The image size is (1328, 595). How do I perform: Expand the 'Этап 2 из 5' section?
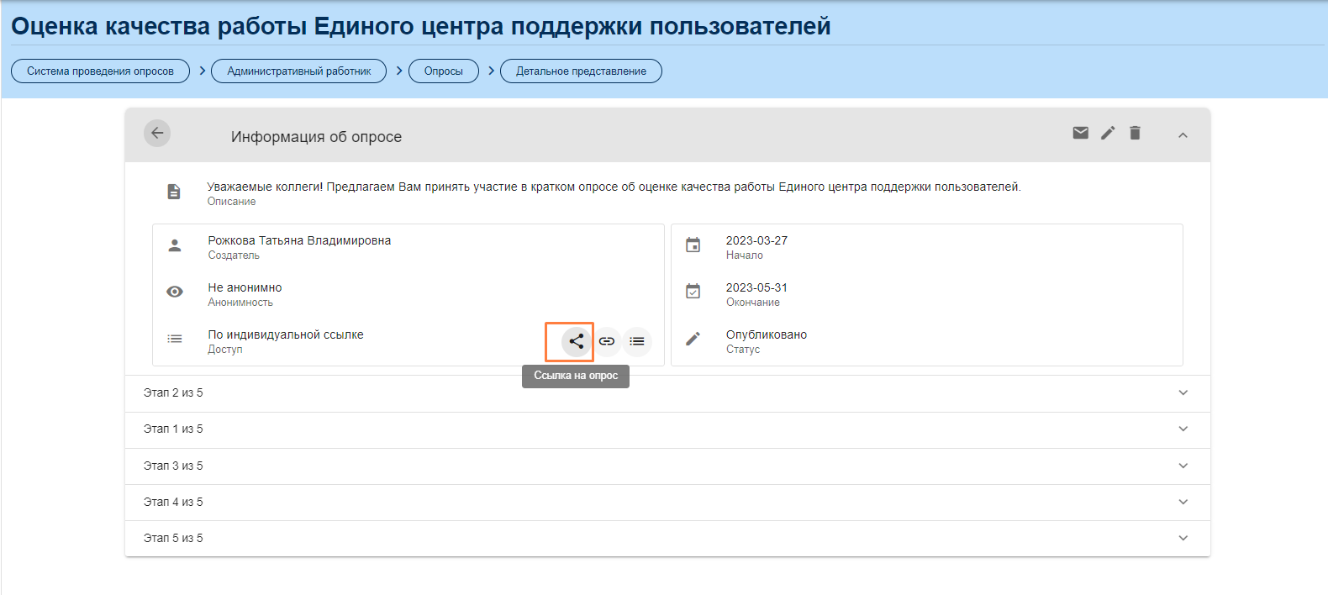point(1183,392)
